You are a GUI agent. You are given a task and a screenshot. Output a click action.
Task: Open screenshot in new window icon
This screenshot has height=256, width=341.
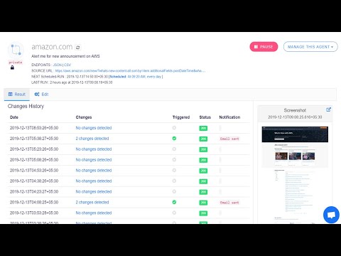coord(328,110)
